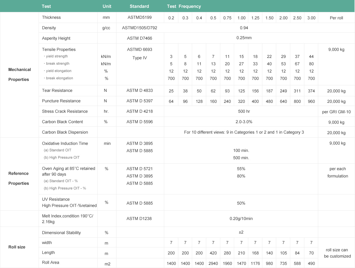Screen dimensions: 355x268
Task: Click the ASTM D 4833 standard cell
Action: tap(140, 90)
